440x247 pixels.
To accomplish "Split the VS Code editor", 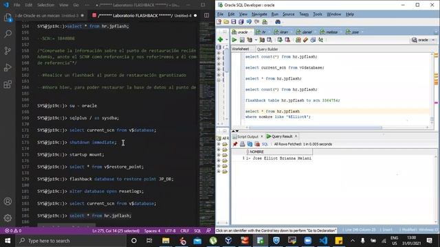I will (206, 15).
